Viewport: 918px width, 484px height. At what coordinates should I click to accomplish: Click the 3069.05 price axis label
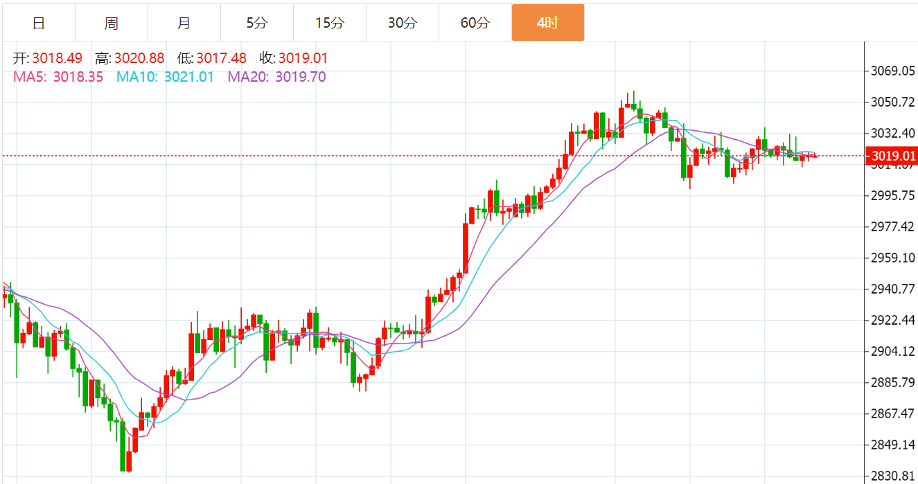point(894,71)
